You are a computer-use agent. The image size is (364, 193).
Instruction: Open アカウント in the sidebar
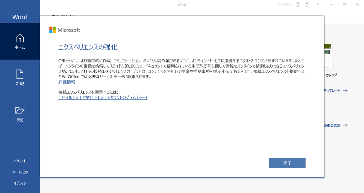pyautogui.click(x=20, y=161)
